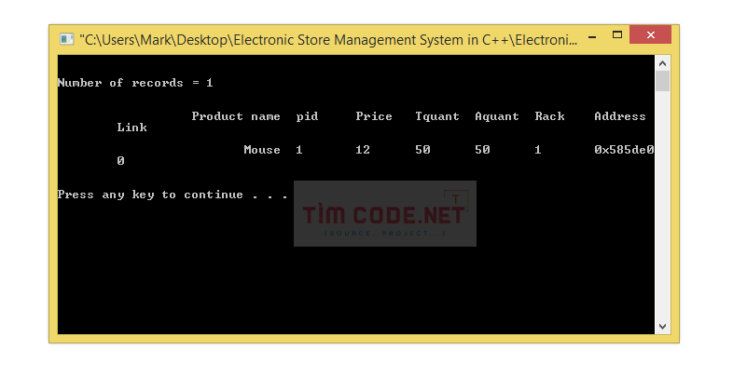Click the address value "0x585de0"
Screen dimensions: 733x390
click(624, 150)
